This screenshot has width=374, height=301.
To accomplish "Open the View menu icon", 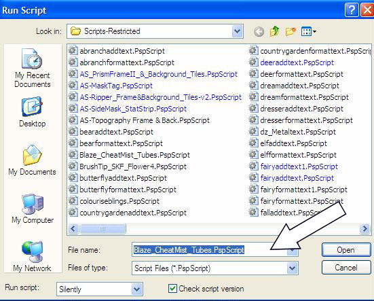I will click(309, 31).
